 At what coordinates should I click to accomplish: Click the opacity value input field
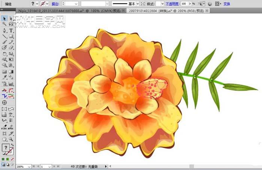click(184, 3)
